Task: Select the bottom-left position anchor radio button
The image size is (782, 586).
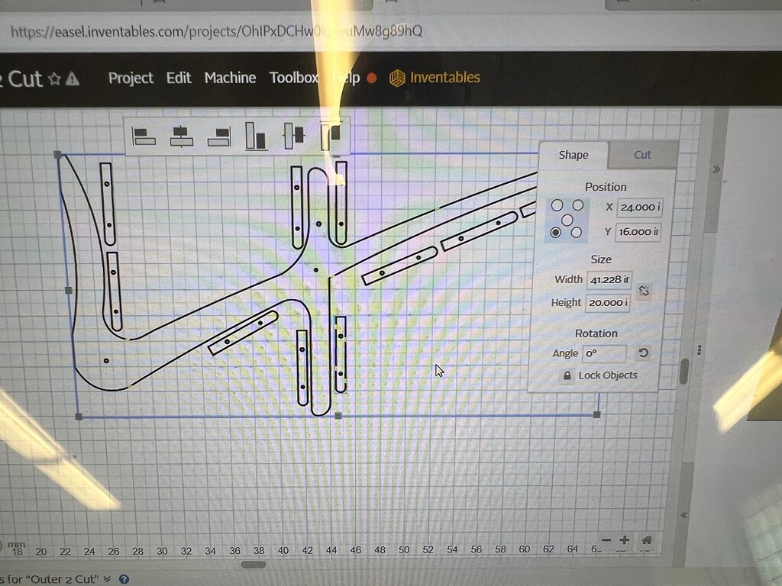Action: coord(557,232)
